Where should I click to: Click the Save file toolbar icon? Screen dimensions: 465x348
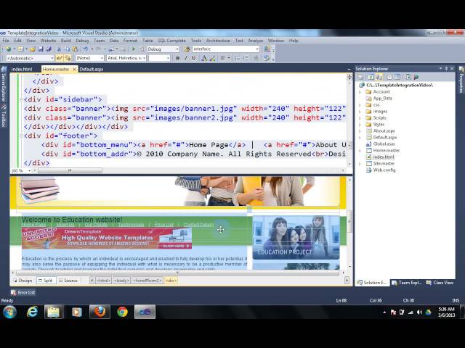(41, 49)
